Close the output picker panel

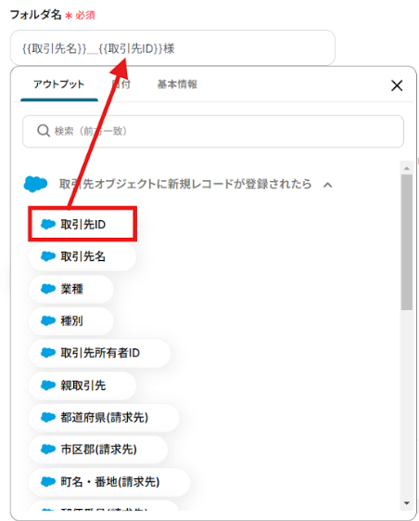(397, 85)
